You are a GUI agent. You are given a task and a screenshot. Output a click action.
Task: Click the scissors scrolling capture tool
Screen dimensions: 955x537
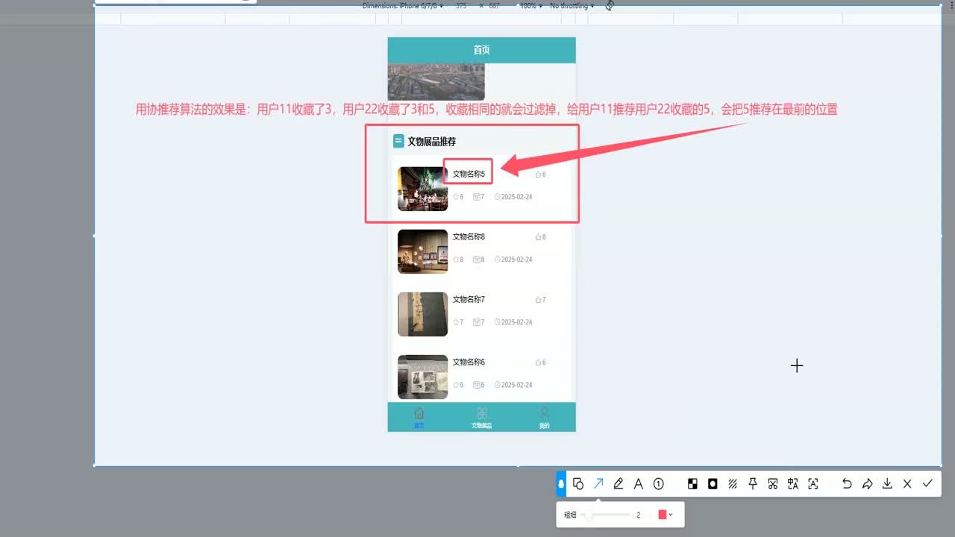[773, 484]
